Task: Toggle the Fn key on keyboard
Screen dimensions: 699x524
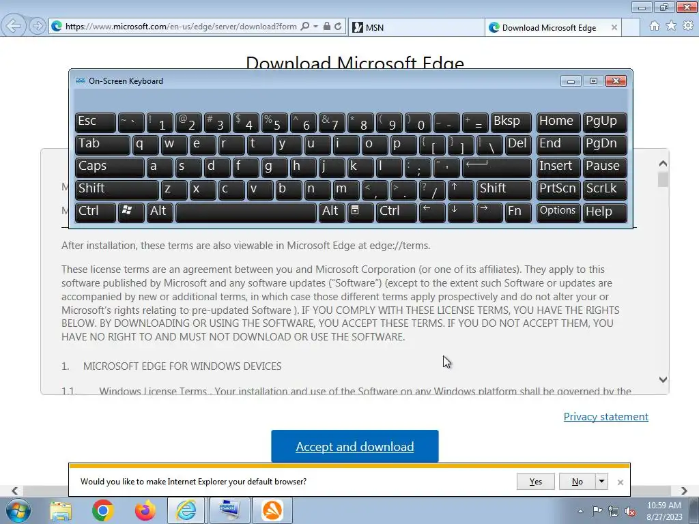Action: [518, 212]
